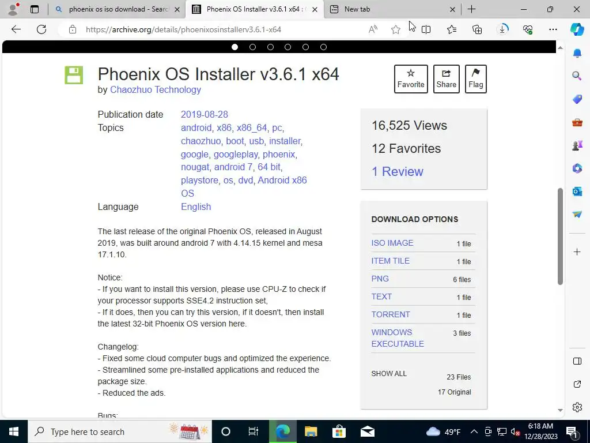590x443 pixels.
Task: Open the 1 Review link
Action: [x=398, y=171]
